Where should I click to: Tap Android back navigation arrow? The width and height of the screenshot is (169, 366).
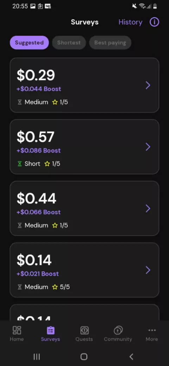click(x=131, y=356)
